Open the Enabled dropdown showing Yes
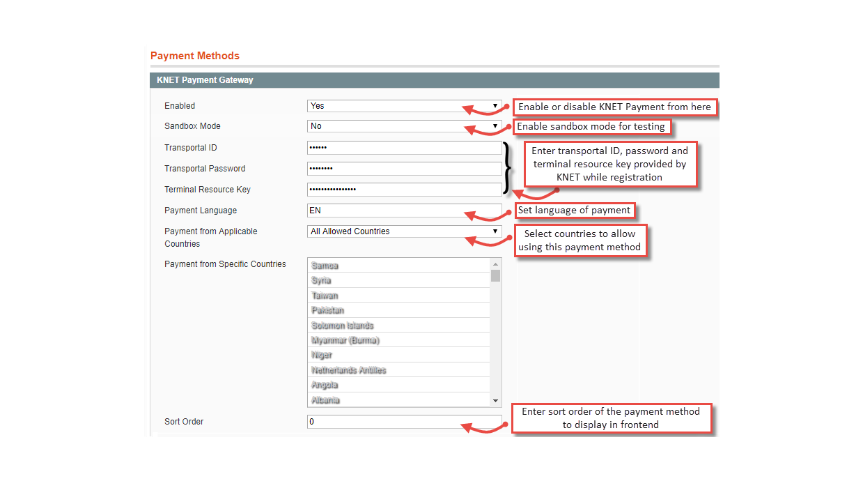Image resolution: width=863 pixels, height=481 pixels. [x=404, y=106]
